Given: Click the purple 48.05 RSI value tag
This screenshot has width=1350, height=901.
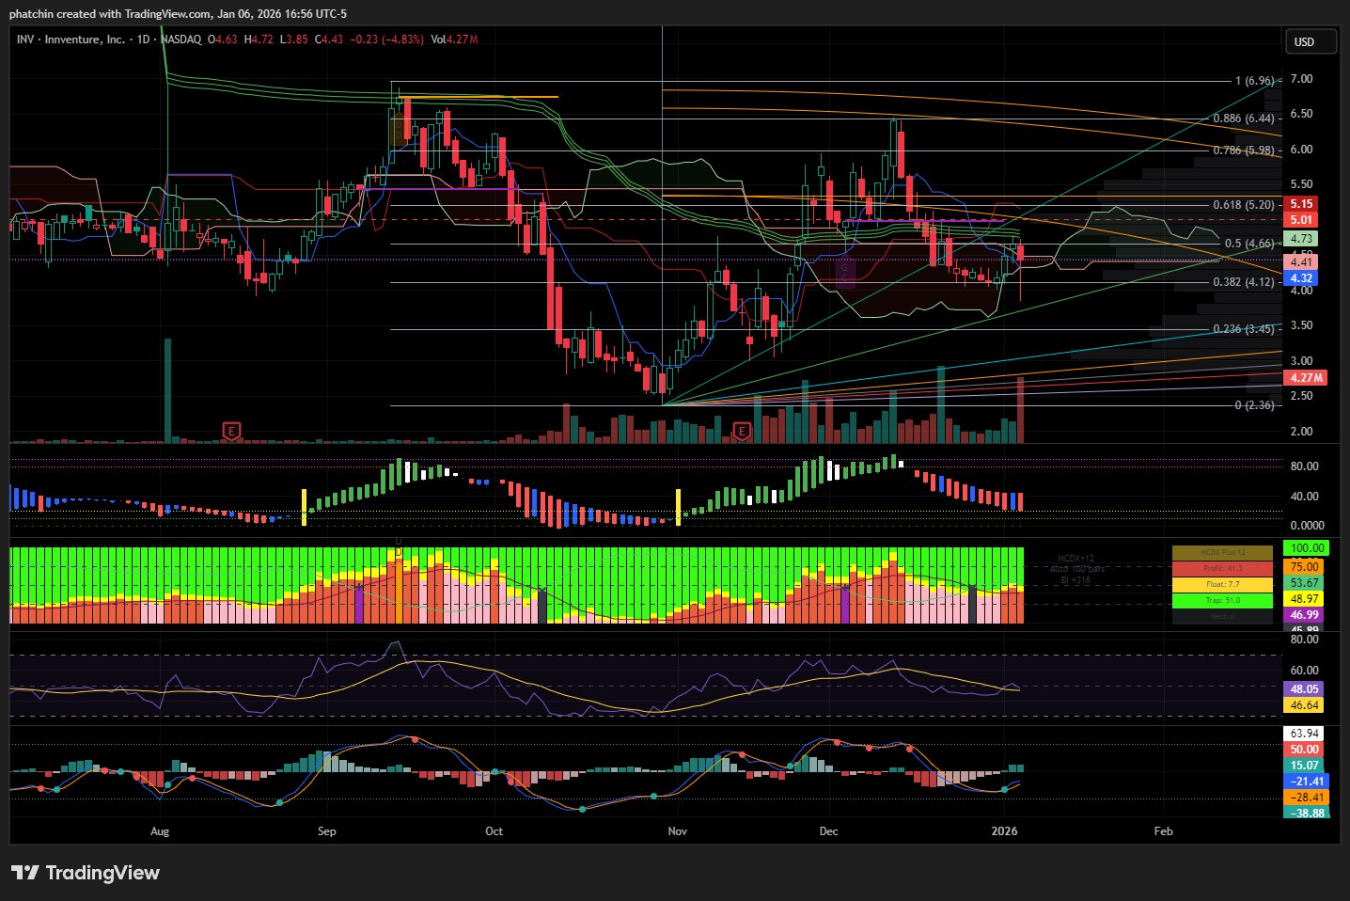Looking at the screenshot, I should click(1304, 689).
